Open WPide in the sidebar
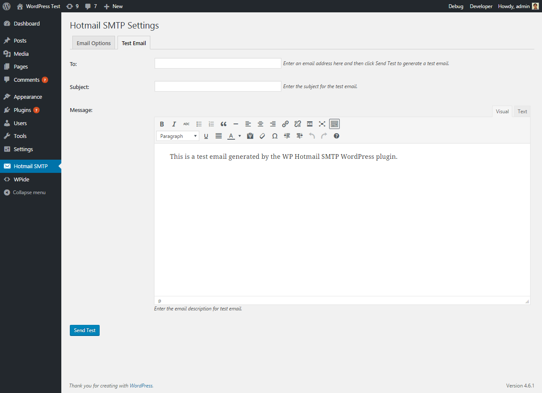Screen dimensions: 542x393 pyautogui.click(x=31, y=179)
